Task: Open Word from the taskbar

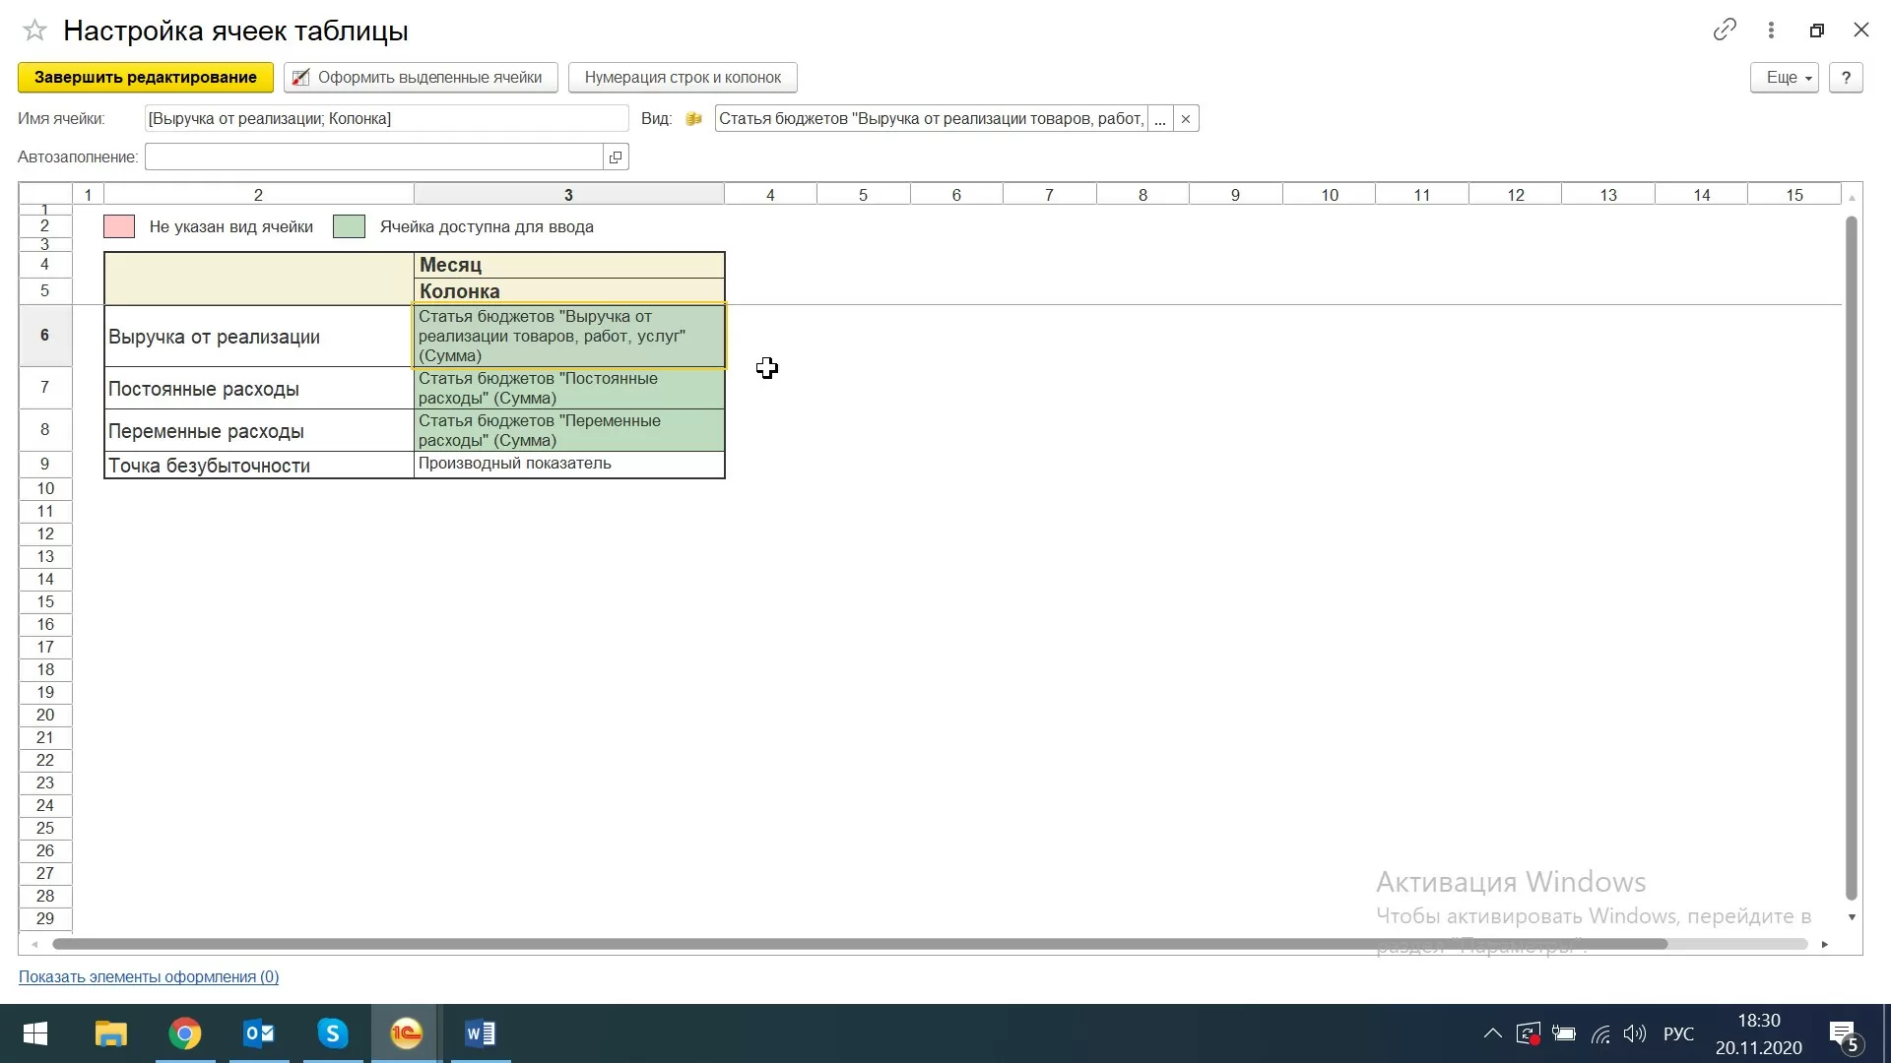Action: [x=481, y=1033]
